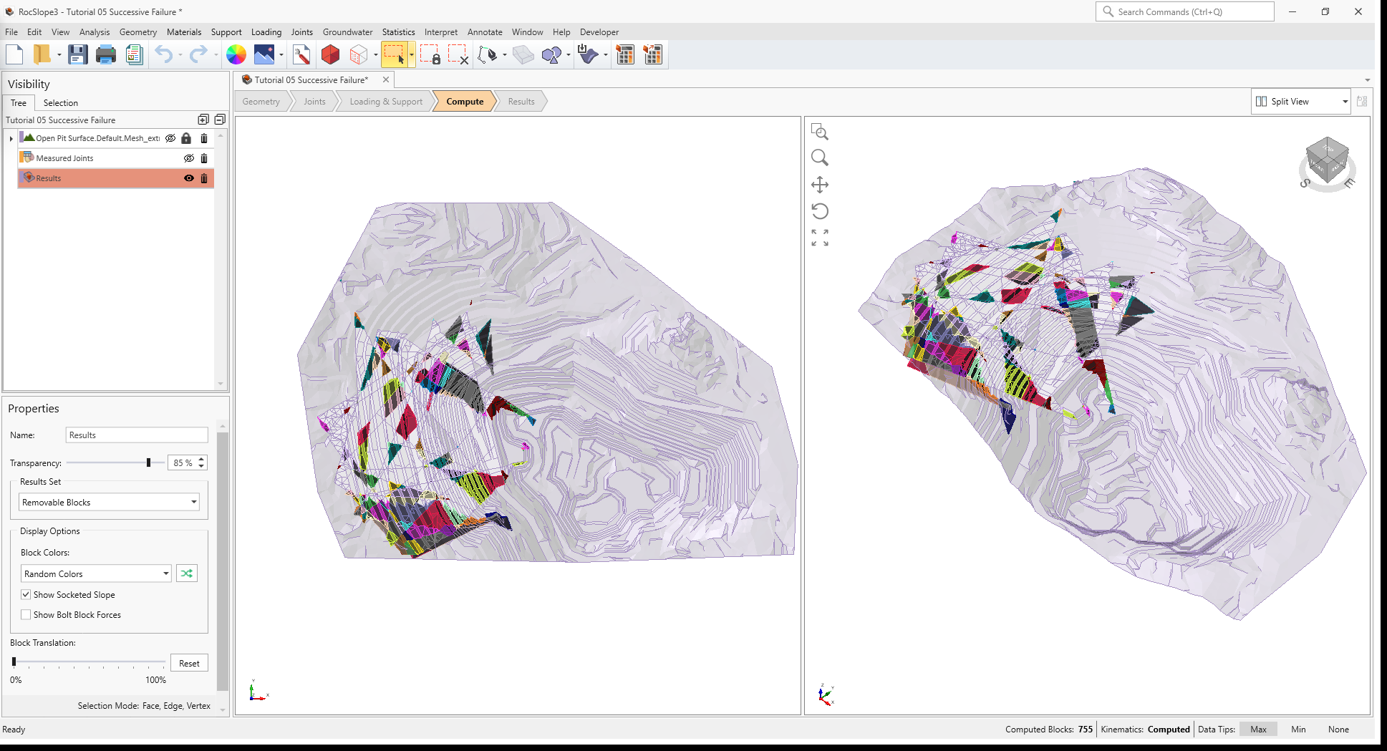The width and height of the screenshot is (1387, 751).
Task: Toggle visibility of Open Pit Surface
Action: (x=170, y=138)
